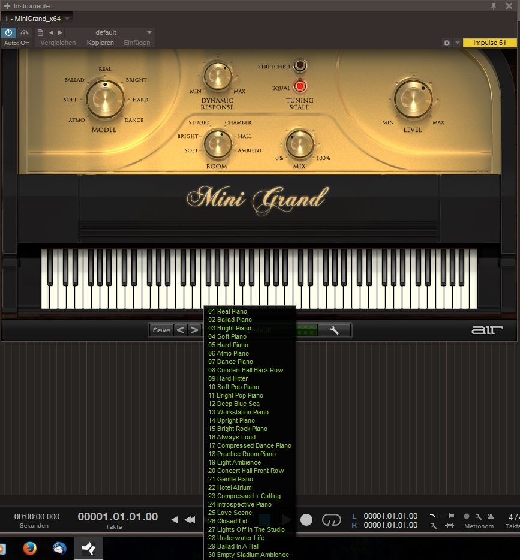Click the Dynamic Response knob

pos(218,76)
